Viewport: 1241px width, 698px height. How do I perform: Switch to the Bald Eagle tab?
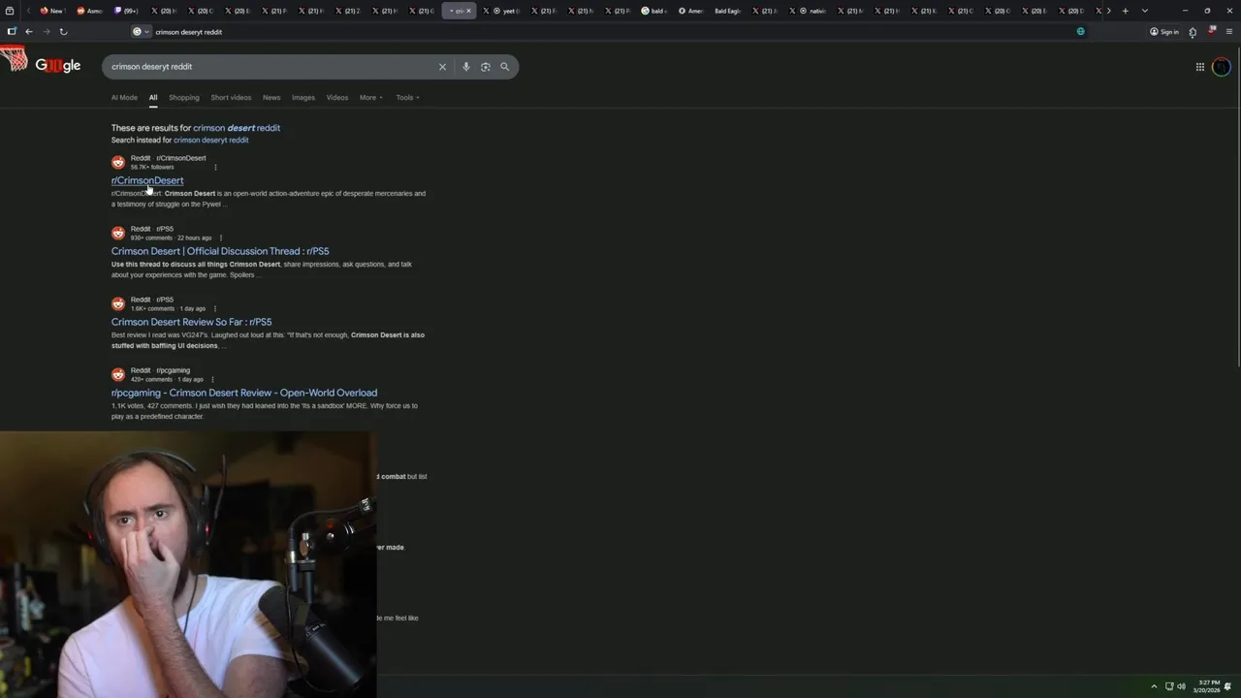(x=727, y=11)
